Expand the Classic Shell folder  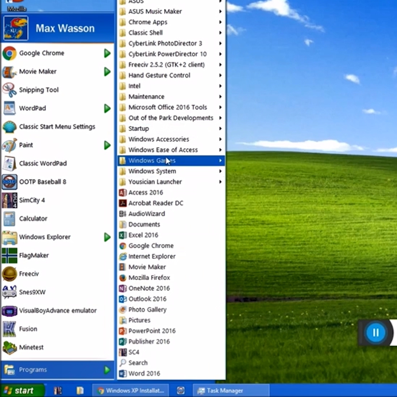pyautogui.click(x=171, y=33)
